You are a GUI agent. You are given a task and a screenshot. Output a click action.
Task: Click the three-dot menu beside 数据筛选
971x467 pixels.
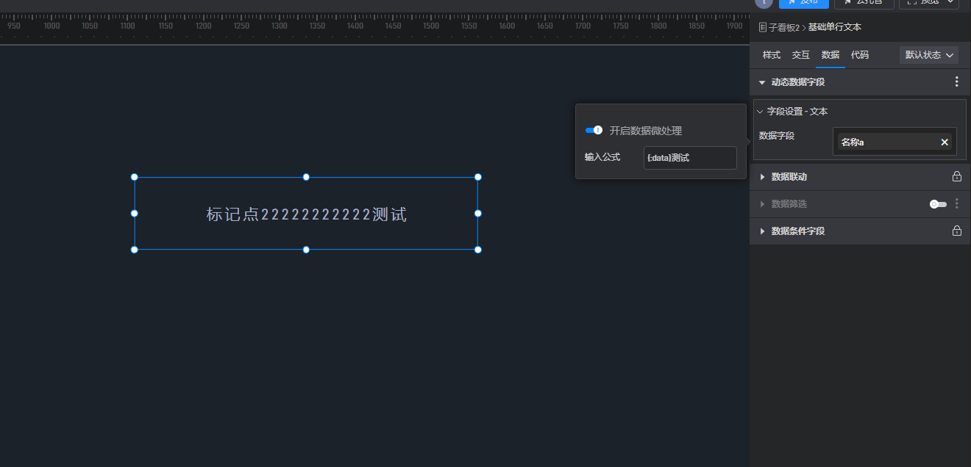click(956, 204)
